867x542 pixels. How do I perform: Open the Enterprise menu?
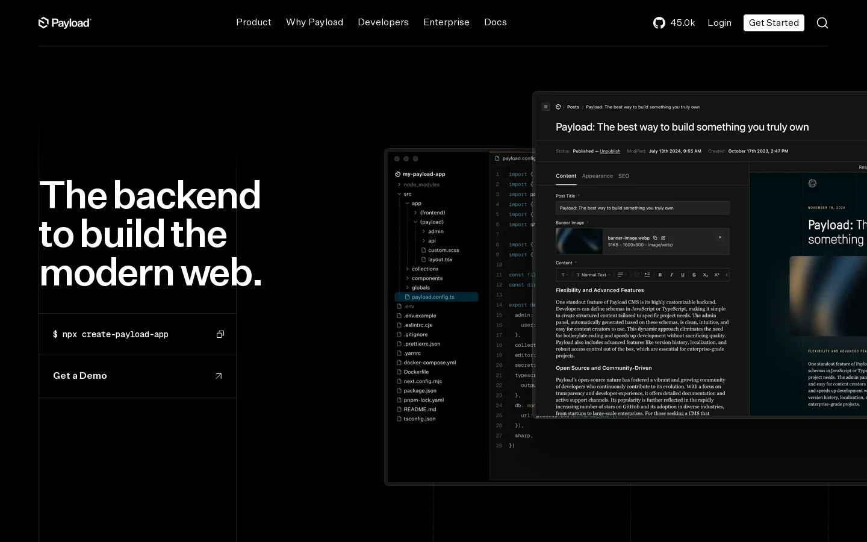tap(446, 22)
